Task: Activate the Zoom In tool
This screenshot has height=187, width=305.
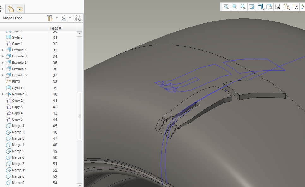Action: click(x=235, y=7)
